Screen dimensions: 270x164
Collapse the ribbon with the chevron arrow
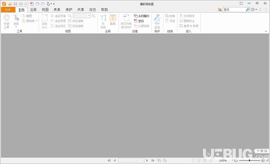266,31
